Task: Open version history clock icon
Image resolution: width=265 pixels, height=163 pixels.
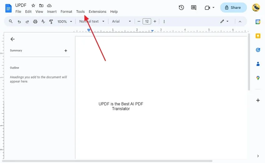Action: pos(181,7)
